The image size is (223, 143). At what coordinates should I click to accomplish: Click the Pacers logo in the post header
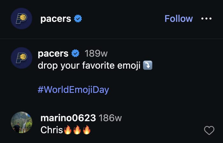[21, 19]
